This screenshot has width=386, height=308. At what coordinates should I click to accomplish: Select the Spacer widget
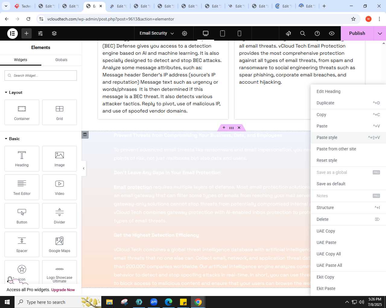(x=22, y=244)
